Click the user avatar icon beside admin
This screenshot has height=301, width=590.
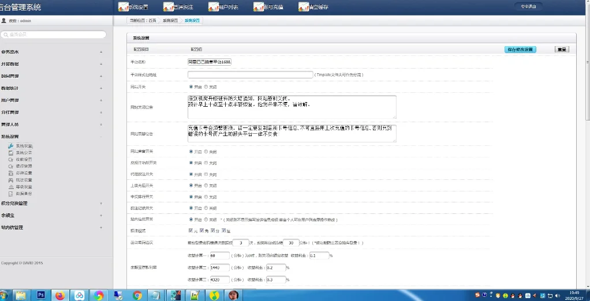point(4,21)
